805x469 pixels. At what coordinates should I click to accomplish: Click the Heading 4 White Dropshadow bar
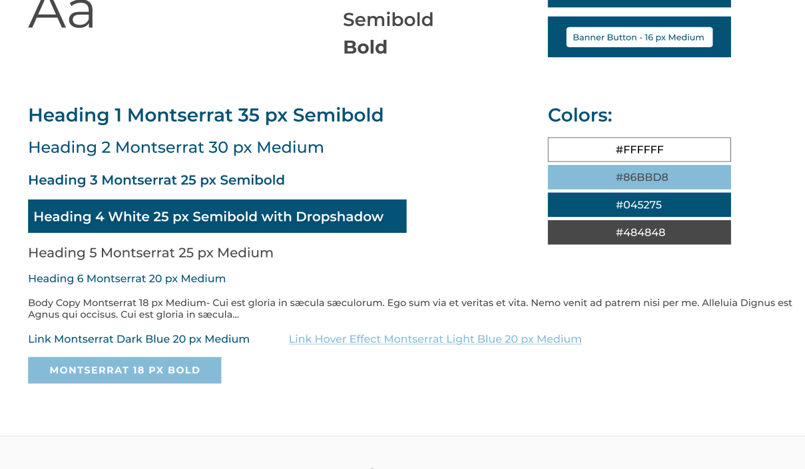click(x=217, y=216)
